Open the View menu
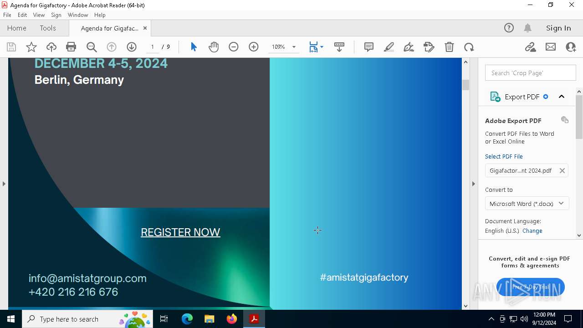This screenshot has height=328, width=583. [x=39, y=15]
